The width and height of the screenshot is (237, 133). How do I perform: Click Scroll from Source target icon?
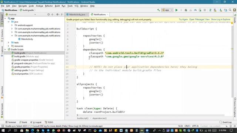pos(49,14)
